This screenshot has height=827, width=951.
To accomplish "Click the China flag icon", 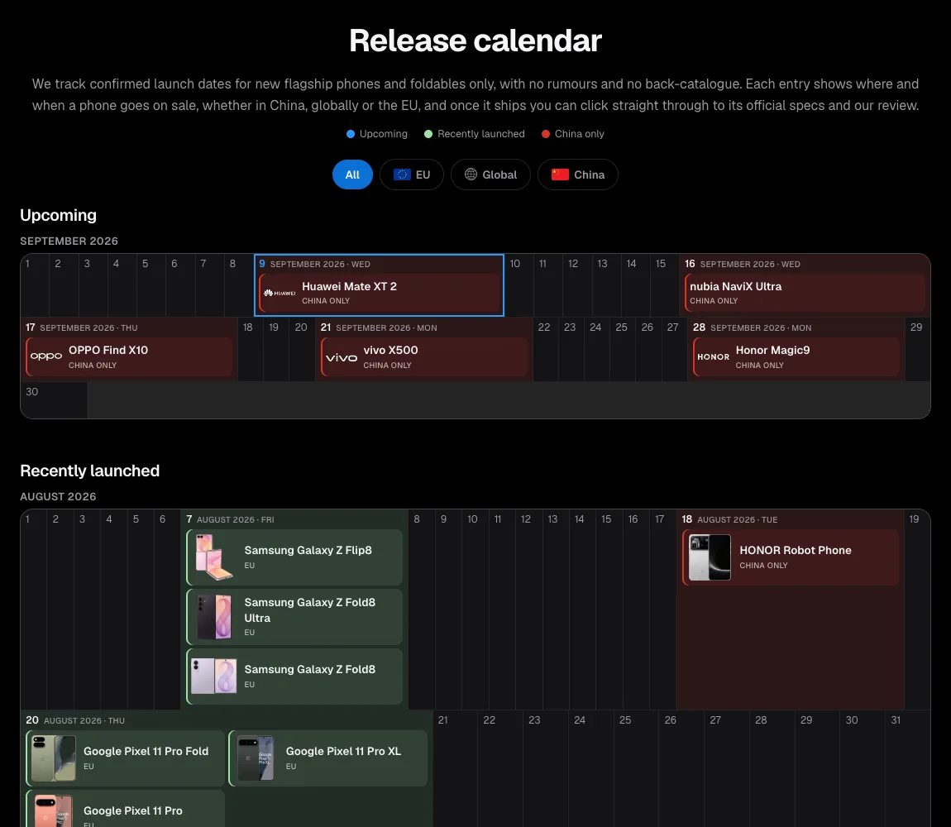I will (560, 174).
